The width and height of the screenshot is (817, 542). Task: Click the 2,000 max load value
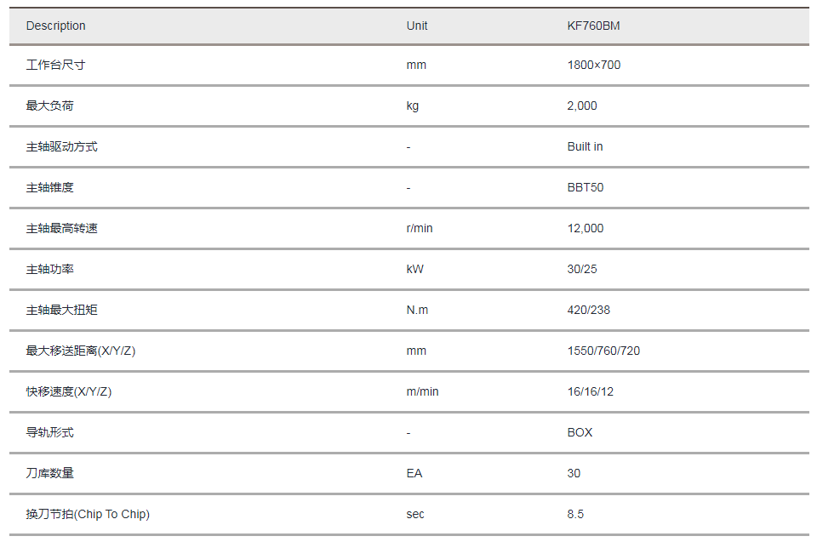point(582,106)
